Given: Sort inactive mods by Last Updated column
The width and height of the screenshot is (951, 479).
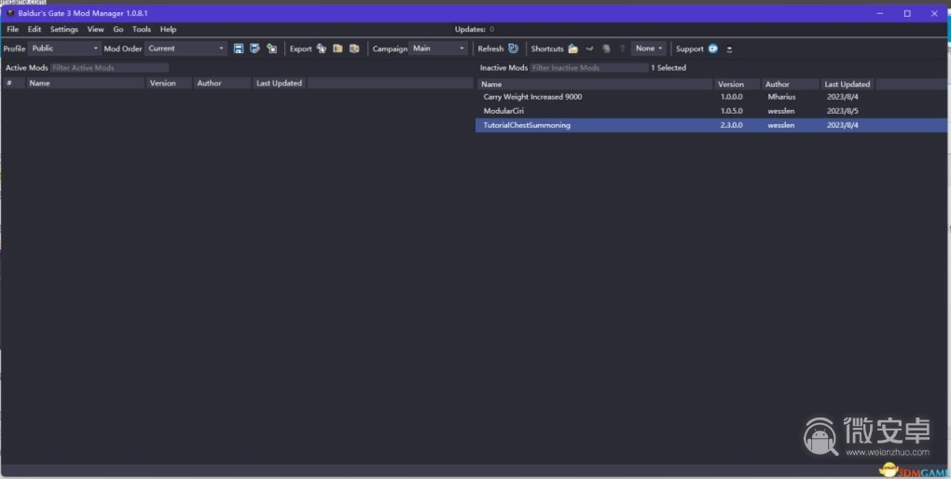Looking at the screenshot, I should (847, 84).
